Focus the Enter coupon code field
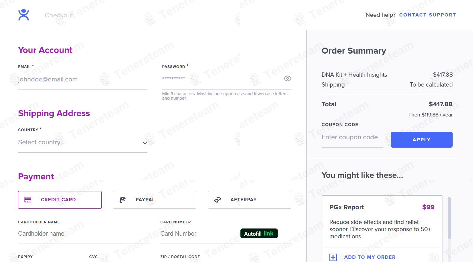This screenshot has height=262, width=473. (352, 137)
